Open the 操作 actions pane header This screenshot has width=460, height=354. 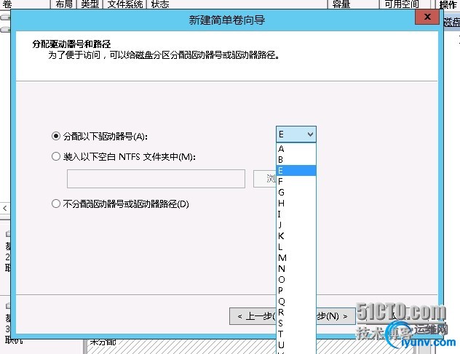[448, 4]
